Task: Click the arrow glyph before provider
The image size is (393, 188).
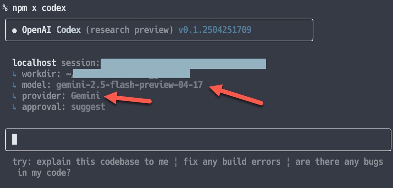Action: coord(14,96)
